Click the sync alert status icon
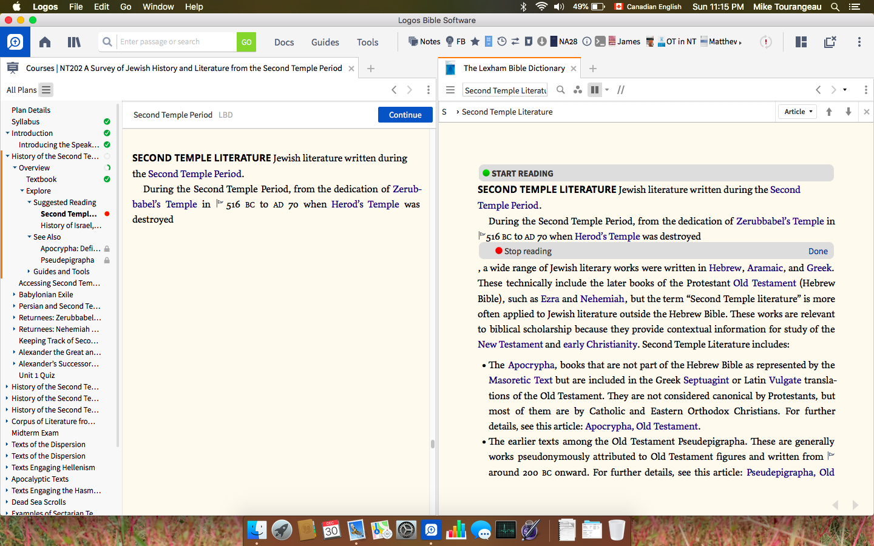The image size is (874, 546). point(766,42)
